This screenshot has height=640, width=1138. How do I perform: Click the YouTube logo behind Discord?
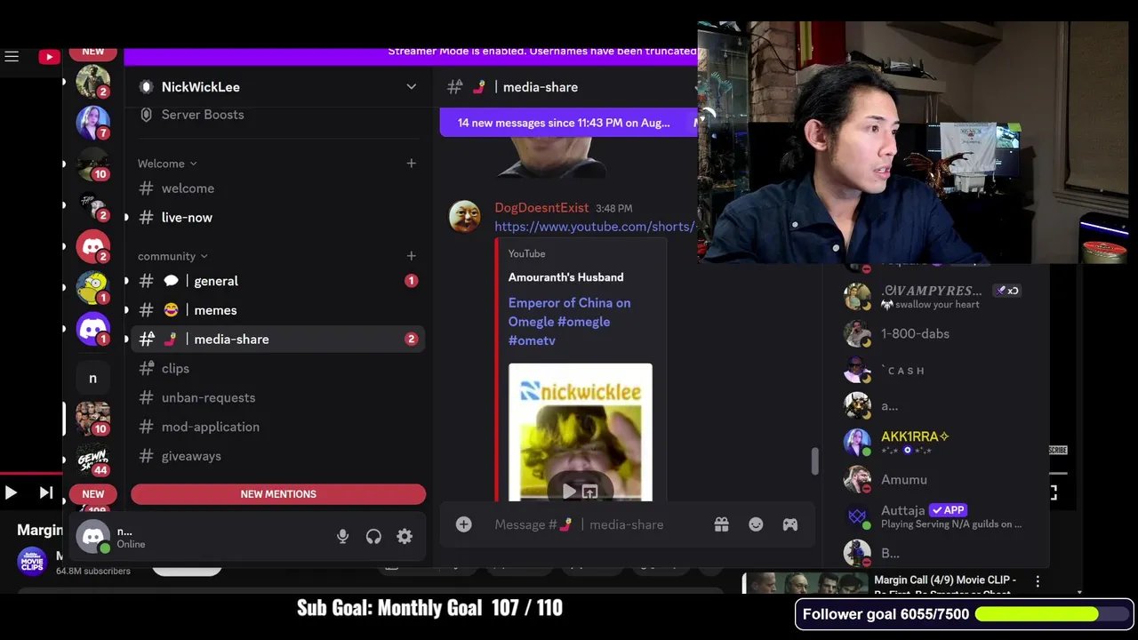(x=49, y=57)
